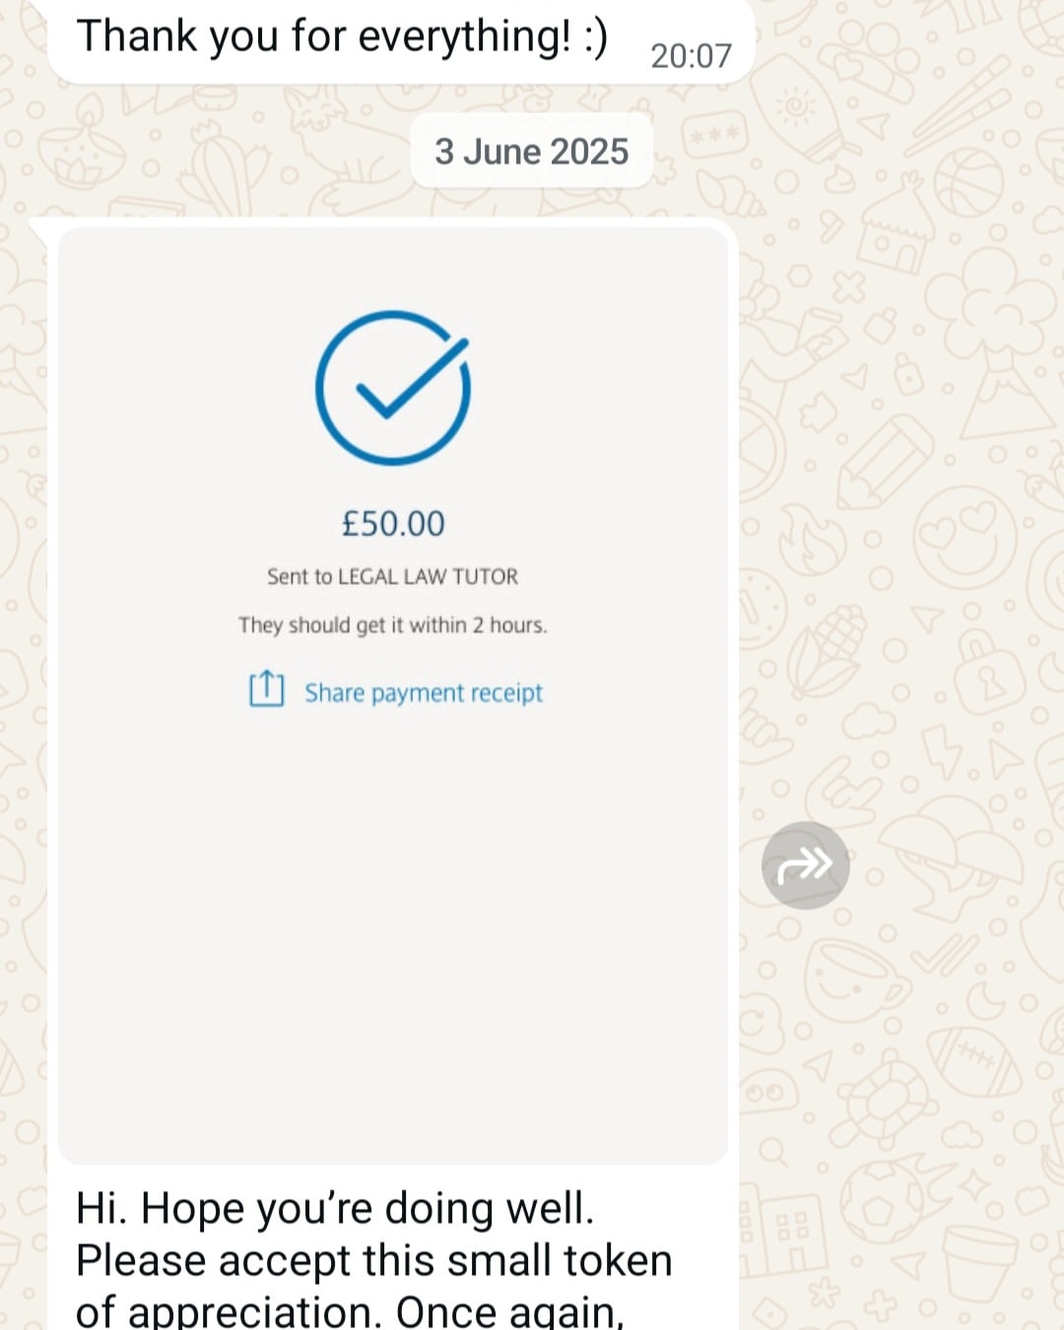Click the word receipt in the share link

click(506, 694)
